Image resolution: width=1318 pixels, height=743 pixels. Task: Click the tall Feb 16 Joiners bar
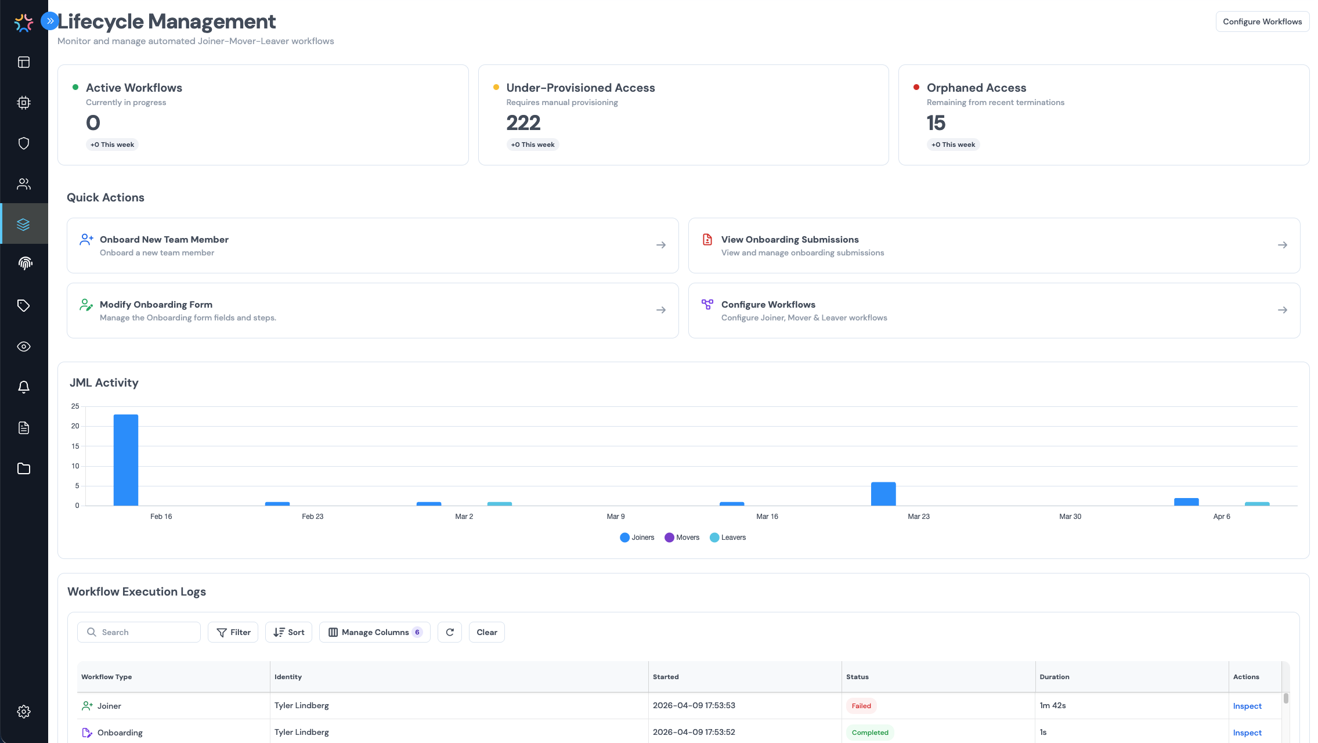click(126, 460)
